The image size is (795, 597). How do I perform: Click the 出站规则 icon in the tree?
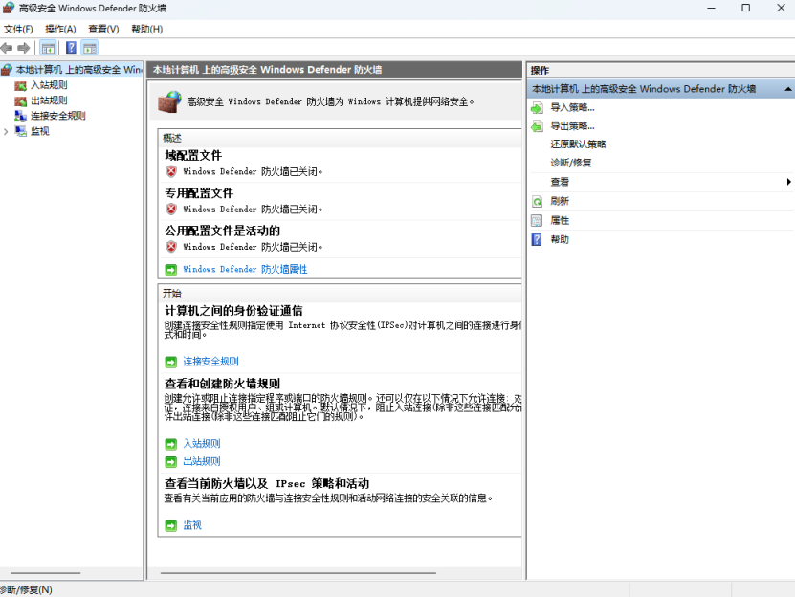click(x=20, y=101)
